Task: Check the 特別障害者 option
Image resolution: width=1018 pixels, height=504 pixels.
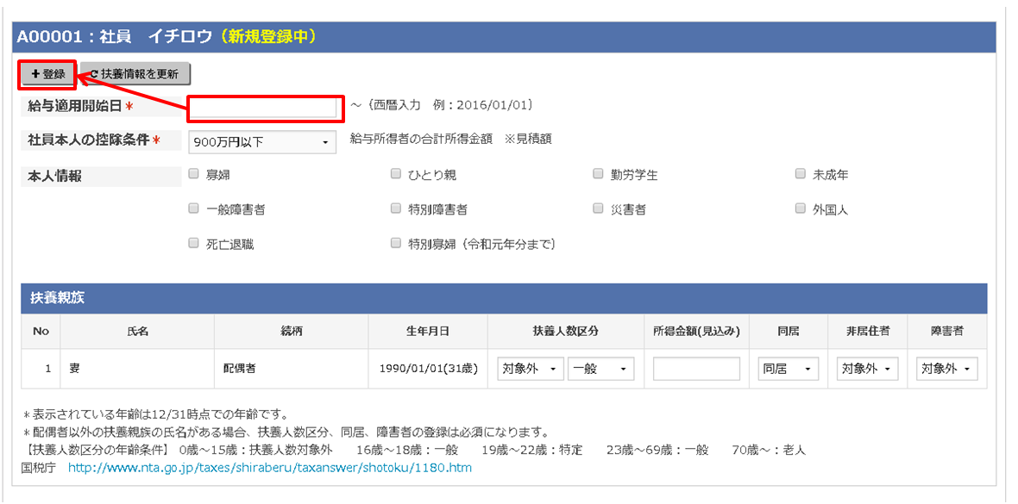Action: [x=394, y=208]
